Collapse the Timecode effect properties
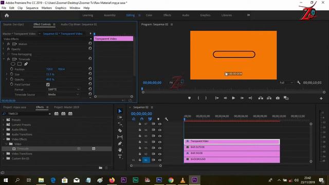 pos(4,59)
